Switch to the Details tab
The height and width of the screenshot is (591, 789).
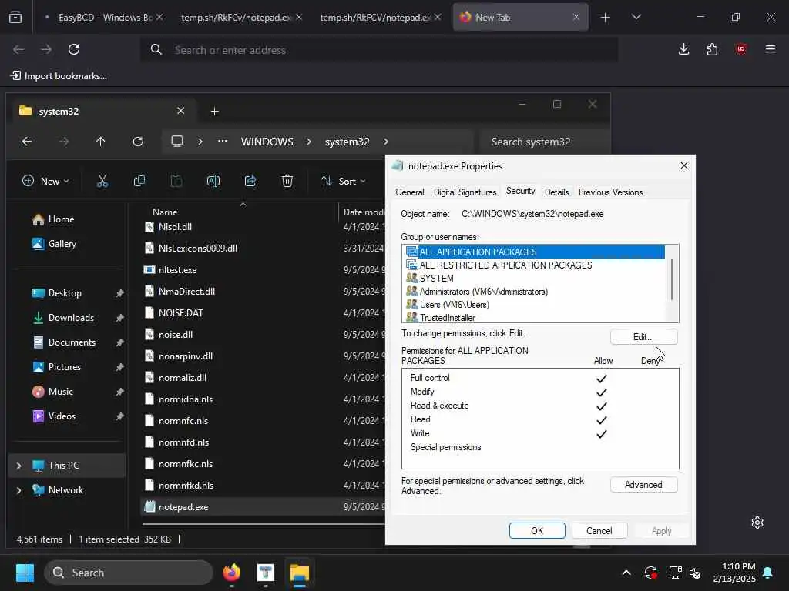click(556, 192)
